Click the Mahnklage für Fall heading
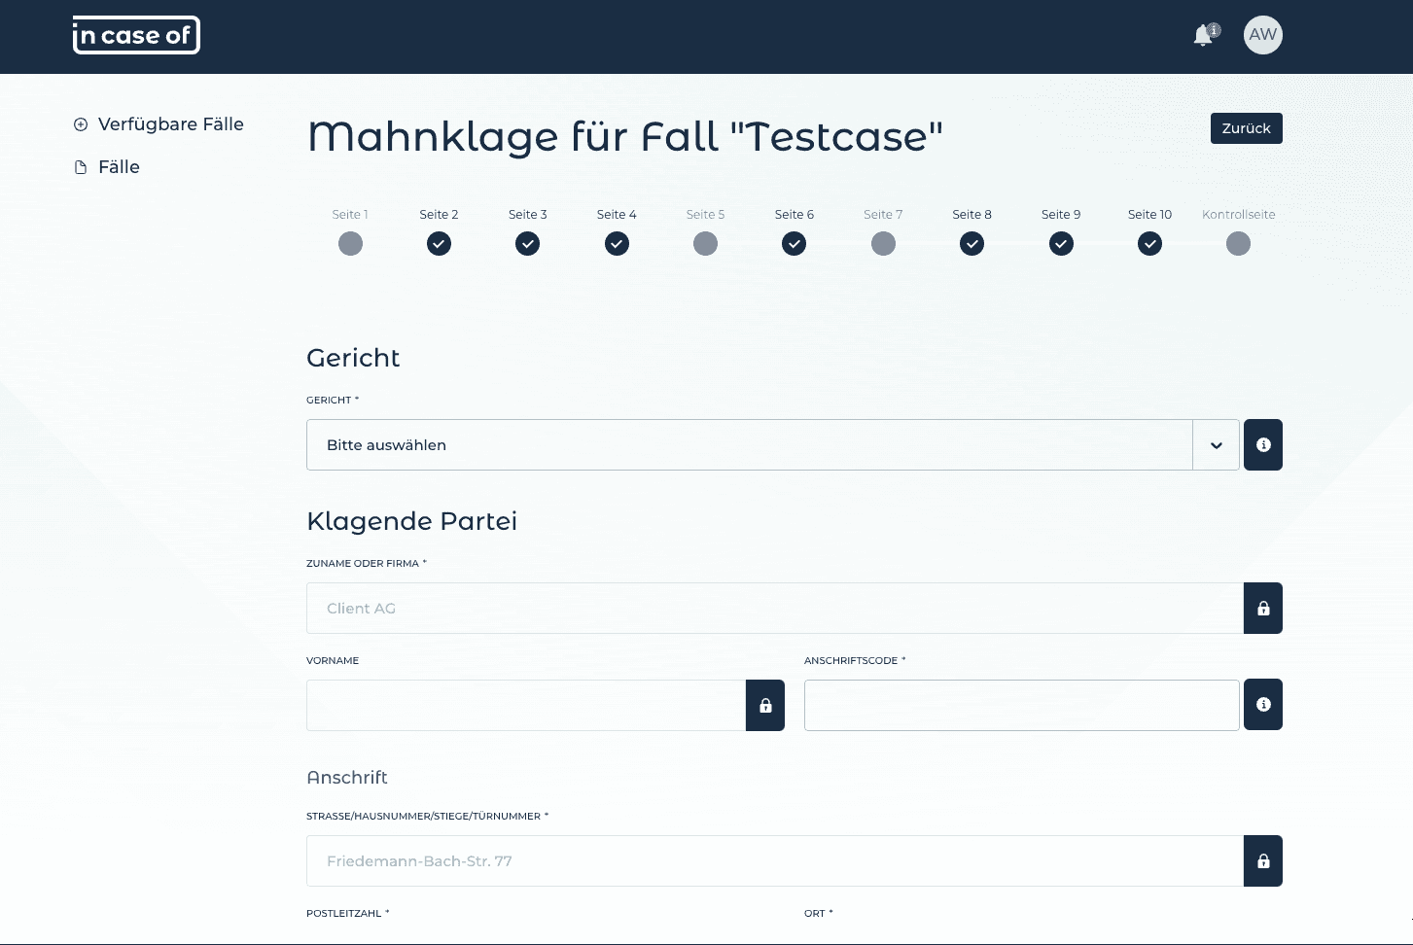The height and width of the screenshot is (945, 1413). pyautogui.click(x=625, y=136)
